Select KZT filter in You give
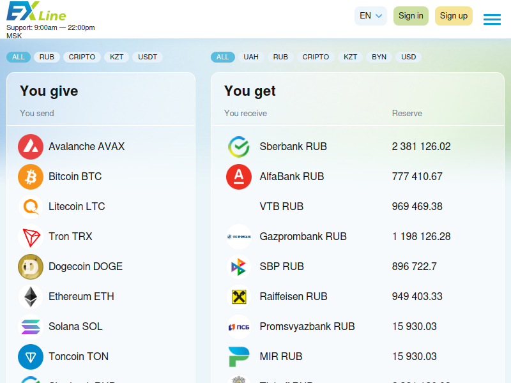This screenshot has height=383, width=511. [x=117, y=57]
